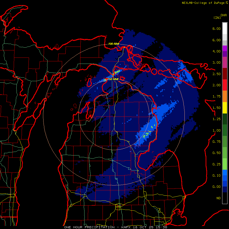The height and width of the screenshot is (229, 229).
Task: Click the 1.75 legend value
Action: click(217, 96)
